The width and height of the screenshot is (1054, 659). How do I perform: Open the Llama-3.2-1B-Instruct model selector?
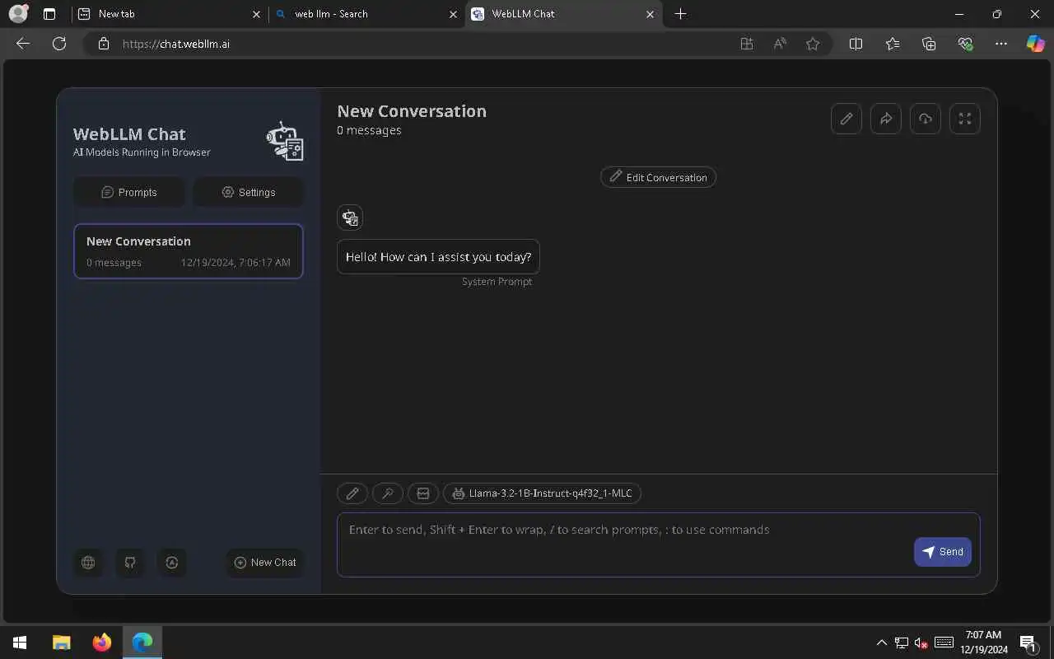543,493
